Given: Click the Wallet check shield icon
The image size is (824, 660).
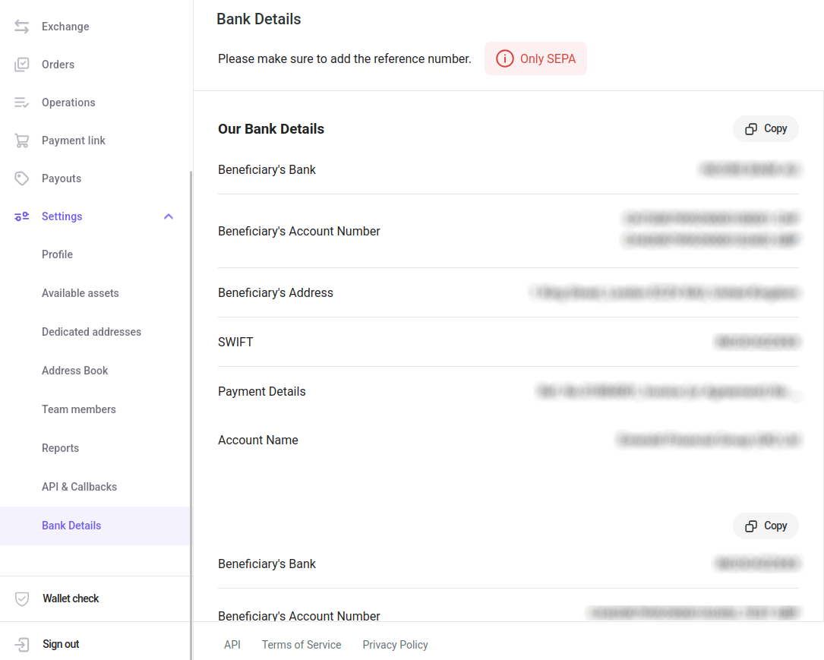Looking at the screenshot, I should click(22, 598).
